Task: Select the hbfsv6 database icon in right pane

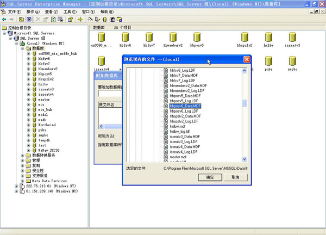Action: (125, 38)
